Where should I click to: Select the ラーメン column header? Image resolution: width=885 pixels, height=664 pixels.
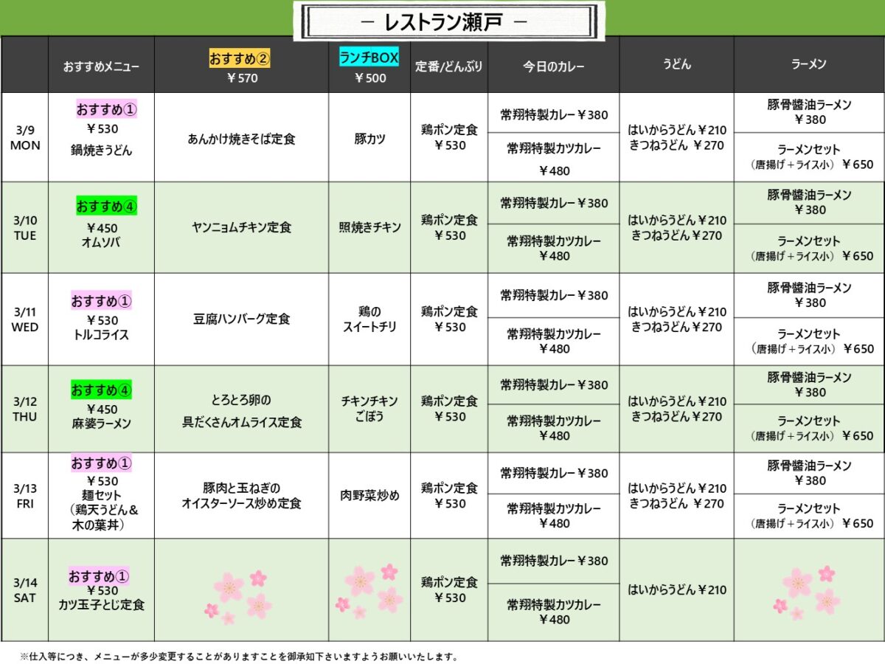pos(808,65)
